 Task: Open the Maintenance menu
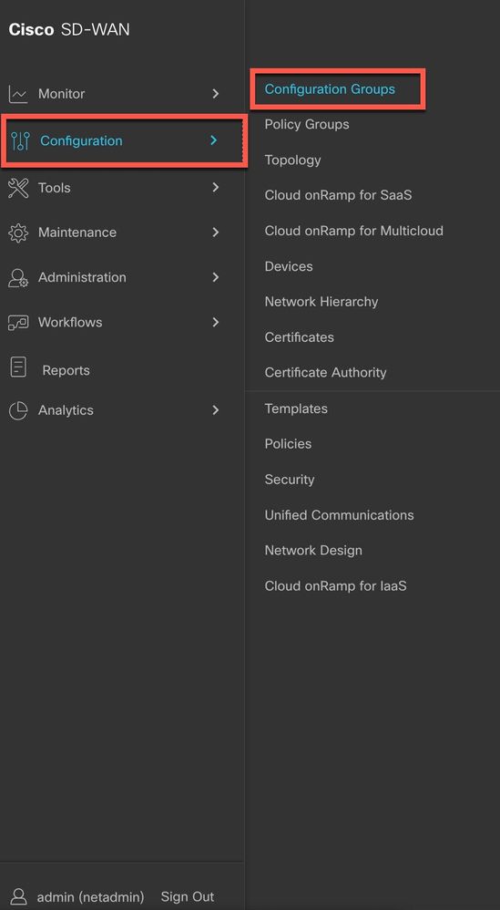coord(77,233)
